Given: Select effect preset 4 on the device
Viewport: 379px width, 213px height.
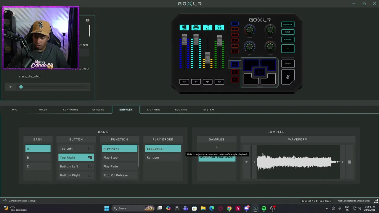Looking at the screenshot, I should (235, 40).
